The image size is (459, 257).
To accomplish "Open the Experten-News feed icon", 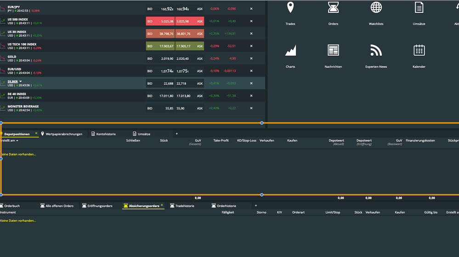I will tap(376, 50).
